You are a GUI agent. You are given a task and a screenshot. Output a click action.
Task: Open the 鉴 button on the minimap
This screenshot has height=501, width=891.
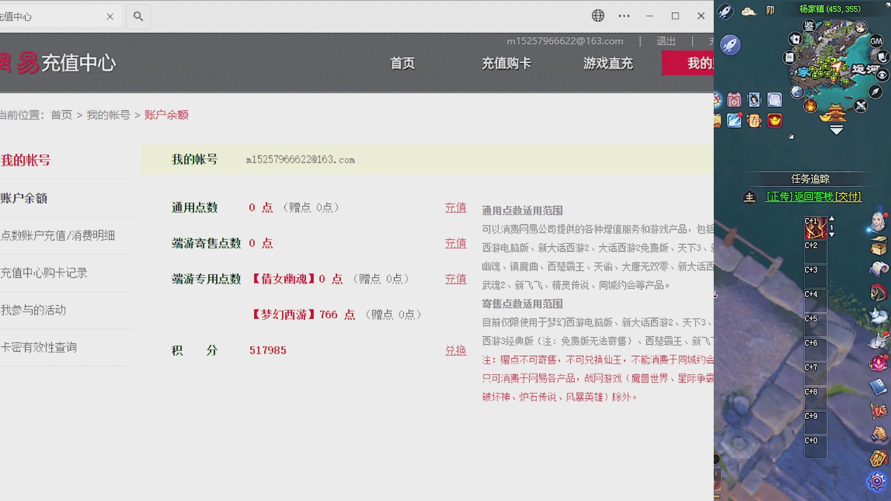[x=809, y=26]
